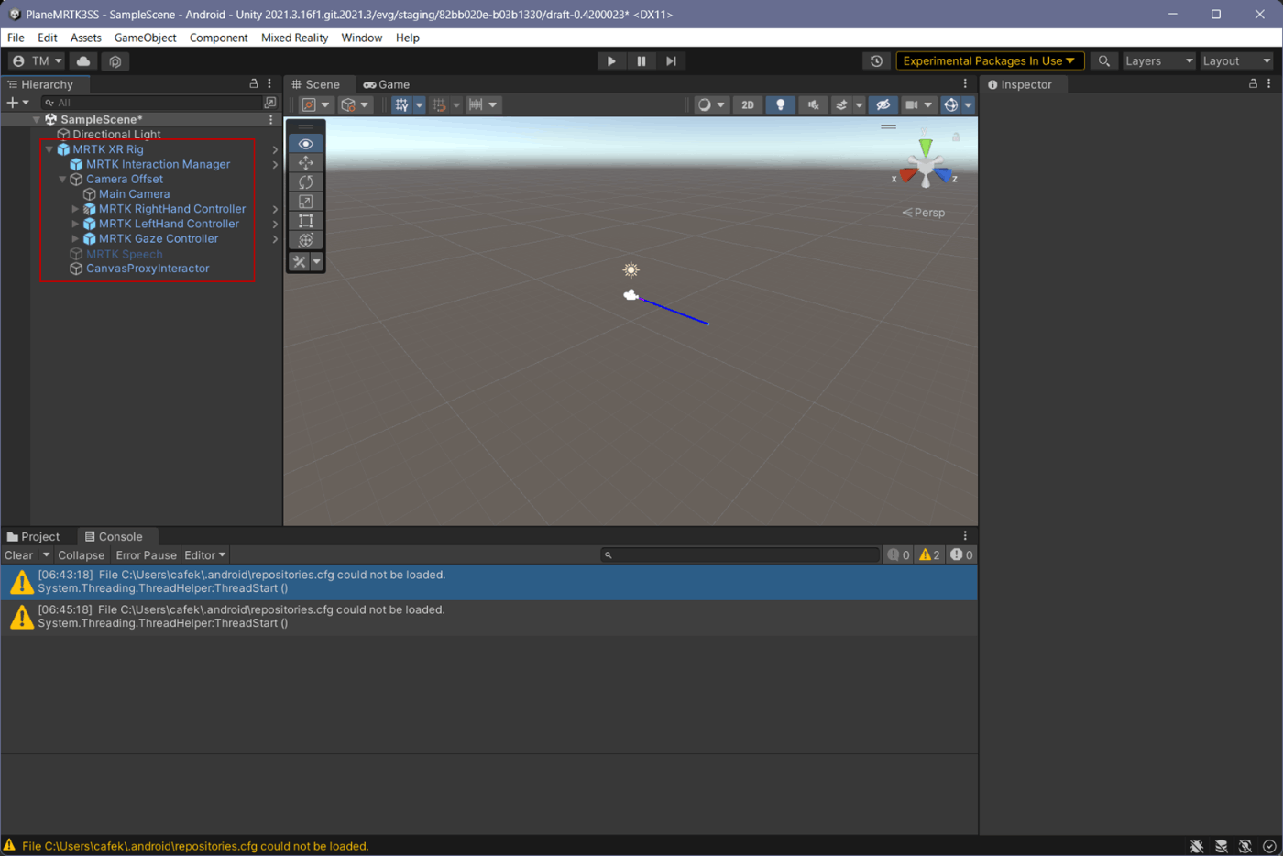Click the Clear console button

(x=18, y=555)
